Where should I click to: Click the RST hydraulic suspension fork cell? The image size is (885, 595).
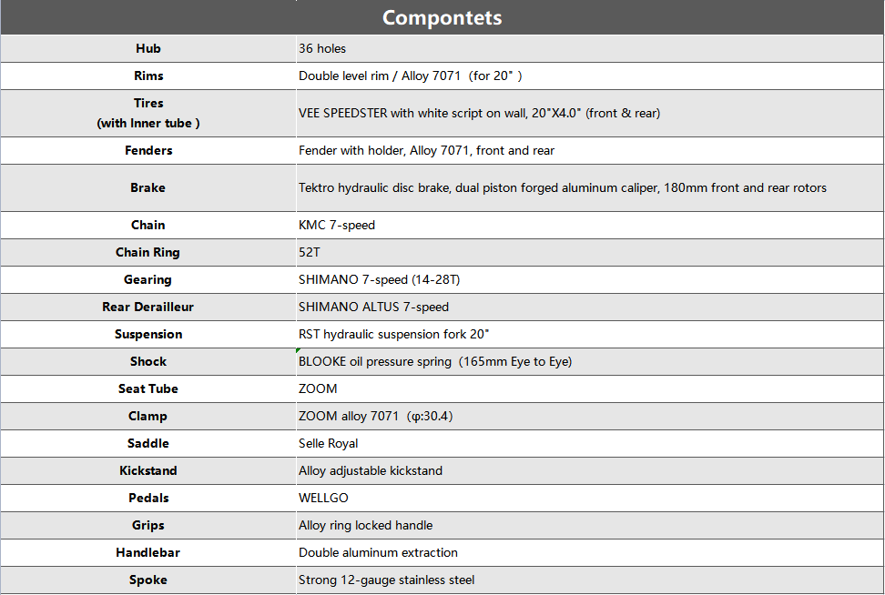[394, 334]
